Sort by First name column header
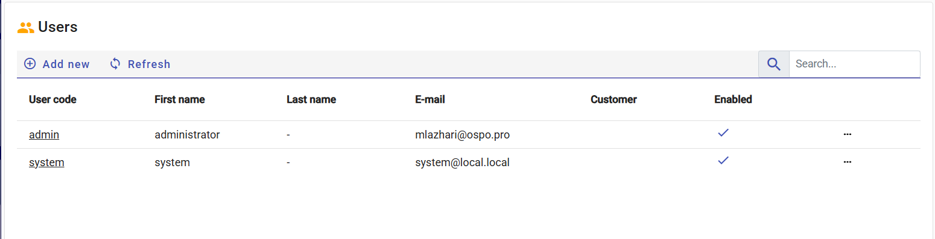This screenshot has height=239, width=935. tap(180, 99)
